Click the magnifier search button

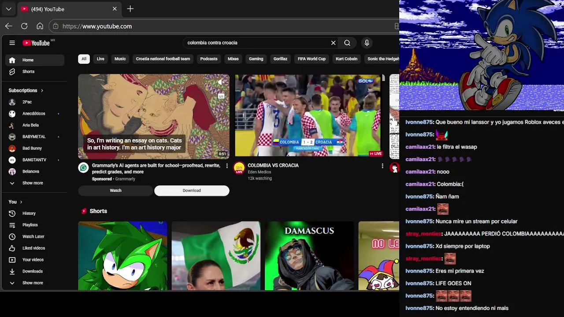(347, 43)
